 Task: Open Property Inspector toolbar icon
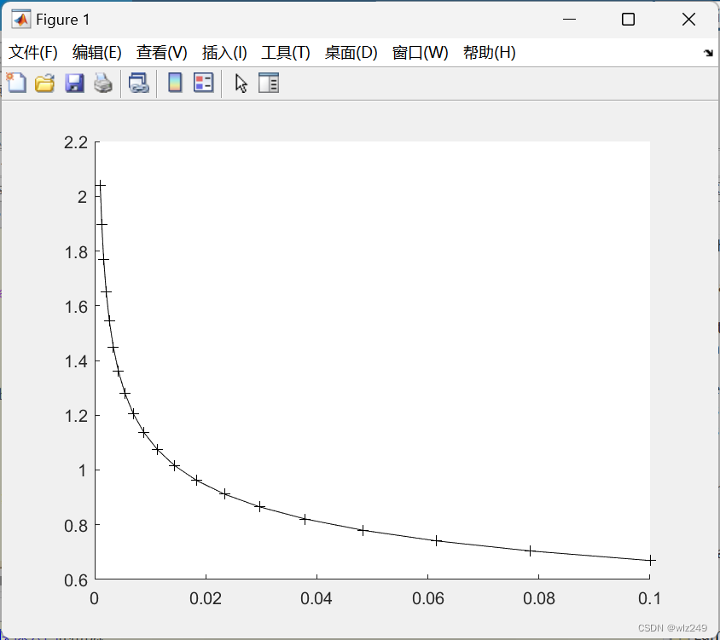(269, 83)
